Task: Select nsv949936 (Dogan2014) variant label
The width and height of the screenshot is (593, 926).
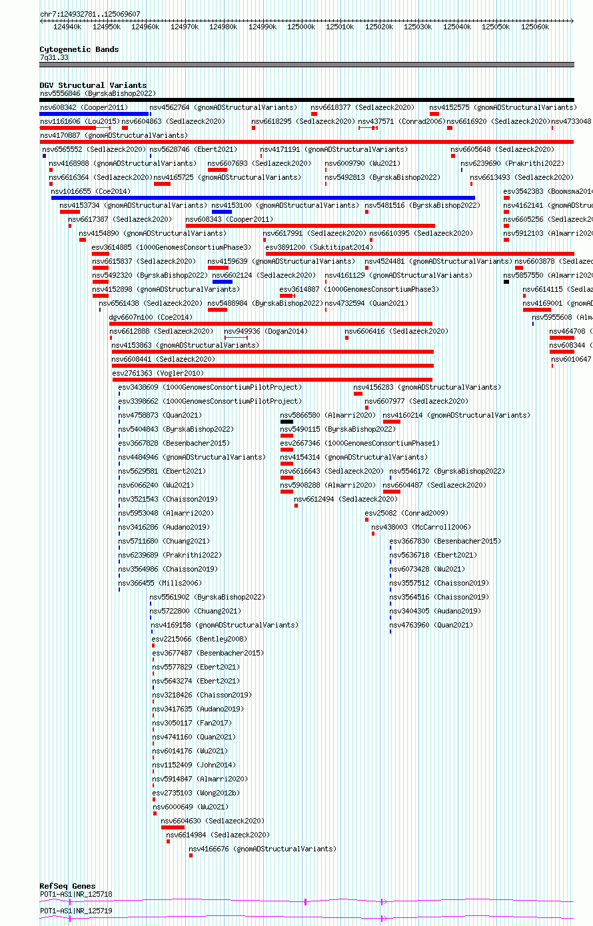Action: (266, 332)
